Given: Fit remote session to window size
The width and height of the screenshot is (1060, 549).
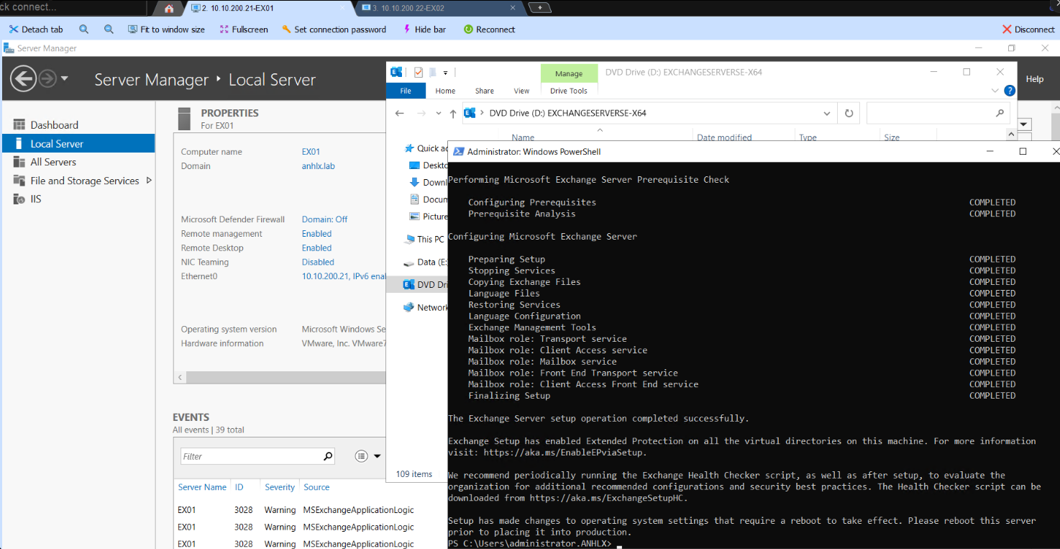Looking at the screenshot, I should coord(166,30).
